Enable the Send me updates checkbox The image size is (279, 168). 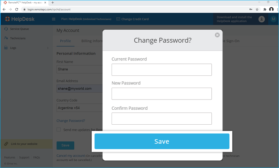coord(59,130)
